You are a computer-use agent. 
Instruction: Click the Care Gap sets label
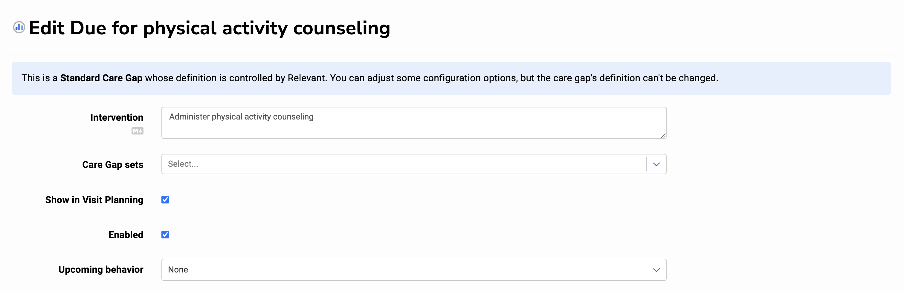click(113, 165)
